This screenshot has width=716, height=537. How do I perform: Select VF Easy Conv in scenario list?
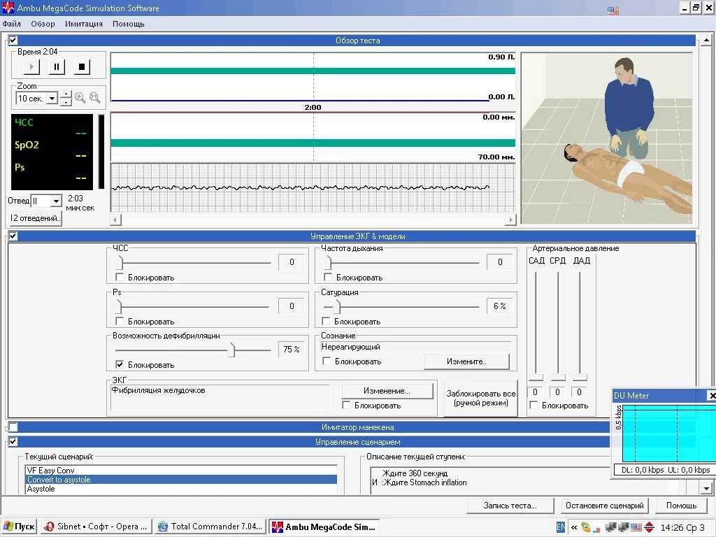coord(181,471)
